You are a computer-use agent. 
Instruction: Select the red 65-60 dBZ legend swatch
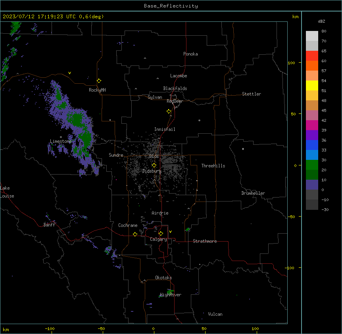click(312, 56)
